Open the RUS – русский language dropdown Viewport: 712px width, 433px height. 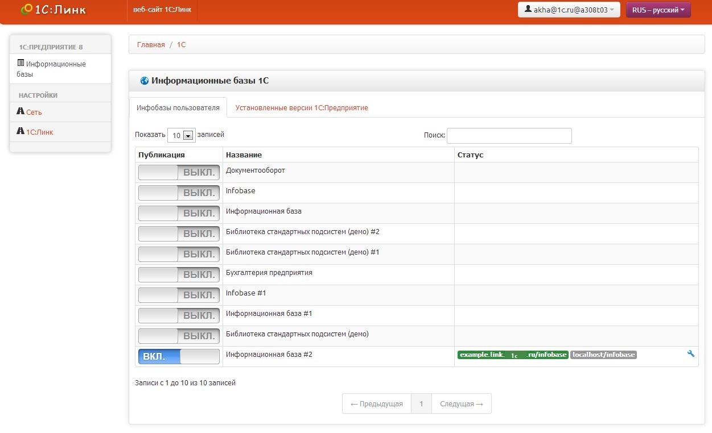click(658, 10)
